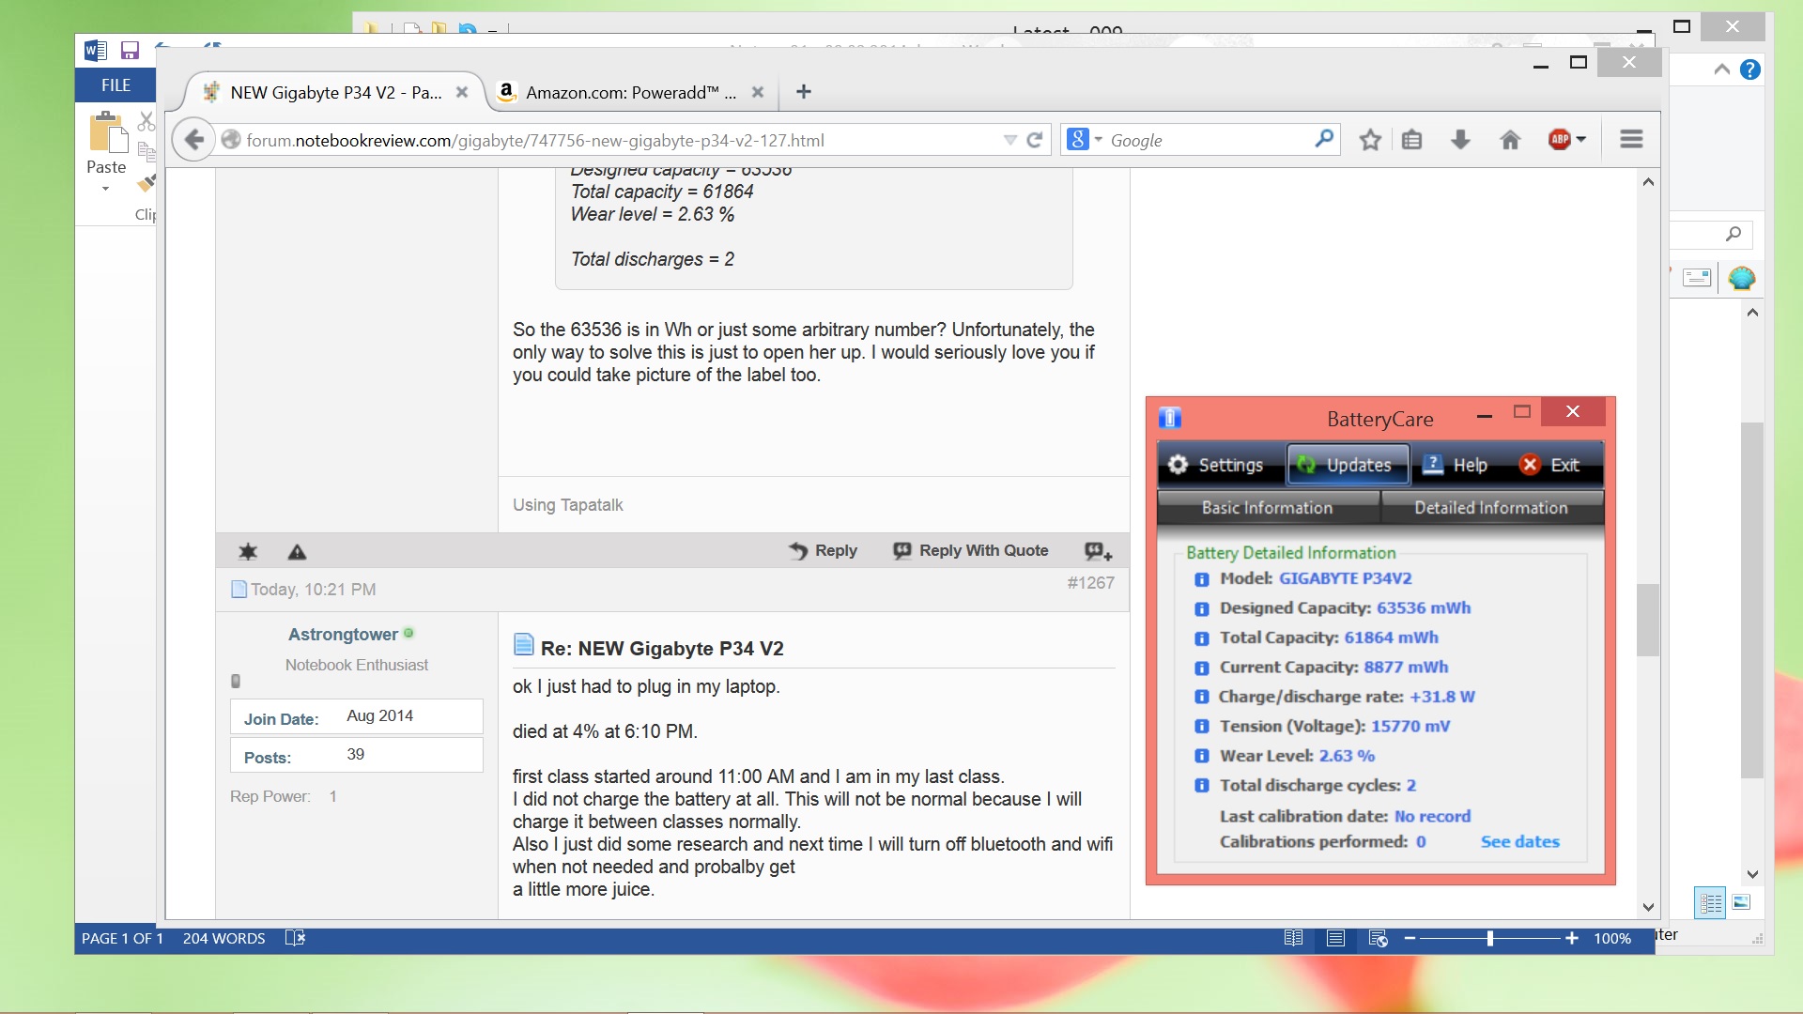Bookmark this page with star icon
This screenshot has height=1014, width=1803.
coord(1370,140)
